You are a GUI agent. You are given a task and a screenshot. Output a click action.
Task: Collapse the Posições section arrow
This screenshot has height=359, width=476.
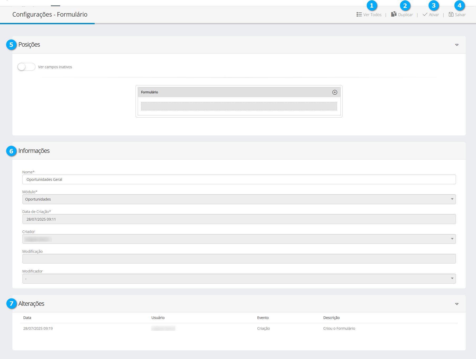457,45
